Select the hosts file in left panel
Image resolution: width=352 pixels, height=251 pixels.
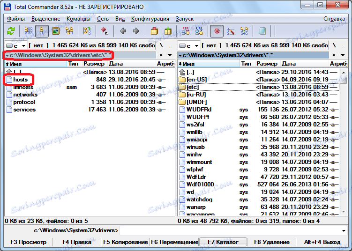(x=90, y=80)
